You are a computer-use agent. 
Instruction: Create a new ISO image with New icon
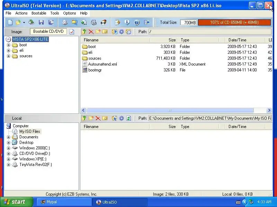coord(10,22)
